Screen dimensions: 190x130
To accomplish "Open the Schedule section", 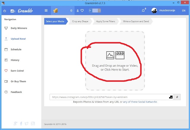I will (x=16, y=49).
